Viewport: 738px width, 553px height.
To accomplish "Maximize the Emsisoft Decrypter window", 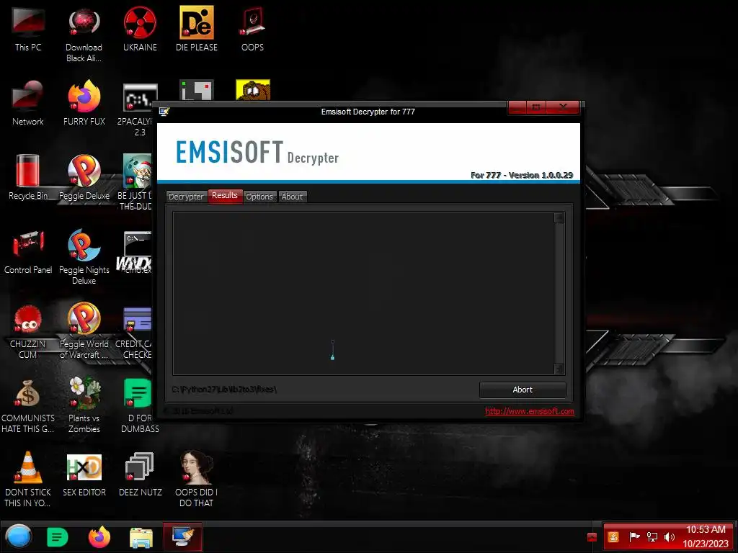I will (535, 108).
